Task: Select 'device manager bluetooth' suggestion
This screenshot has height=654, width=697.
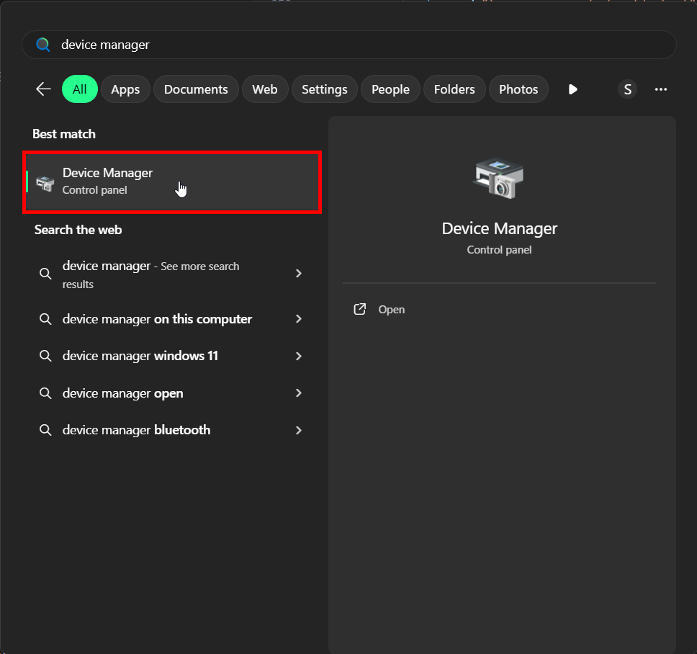Action: coord(172,430)
